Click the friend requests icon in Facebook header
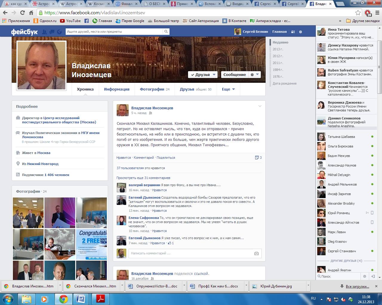Screen dimensions: 382x305 (44, 32)
